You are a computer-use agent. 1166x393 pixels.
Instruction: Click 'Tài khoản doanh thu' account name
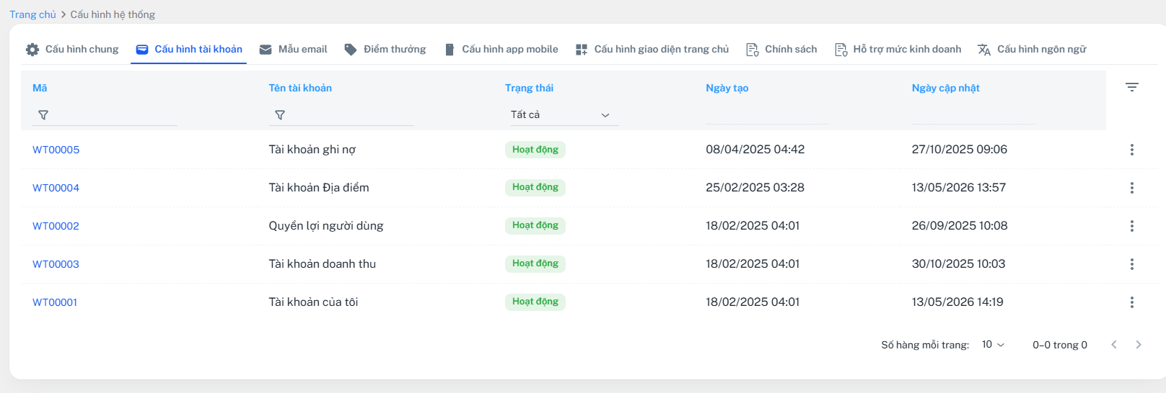pyautogui.click(x=323, y=264)
